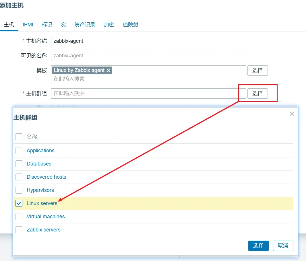The image size is (306, 261).
Task: Cancel the dialog with 取消 button
Action: point(283,246)
